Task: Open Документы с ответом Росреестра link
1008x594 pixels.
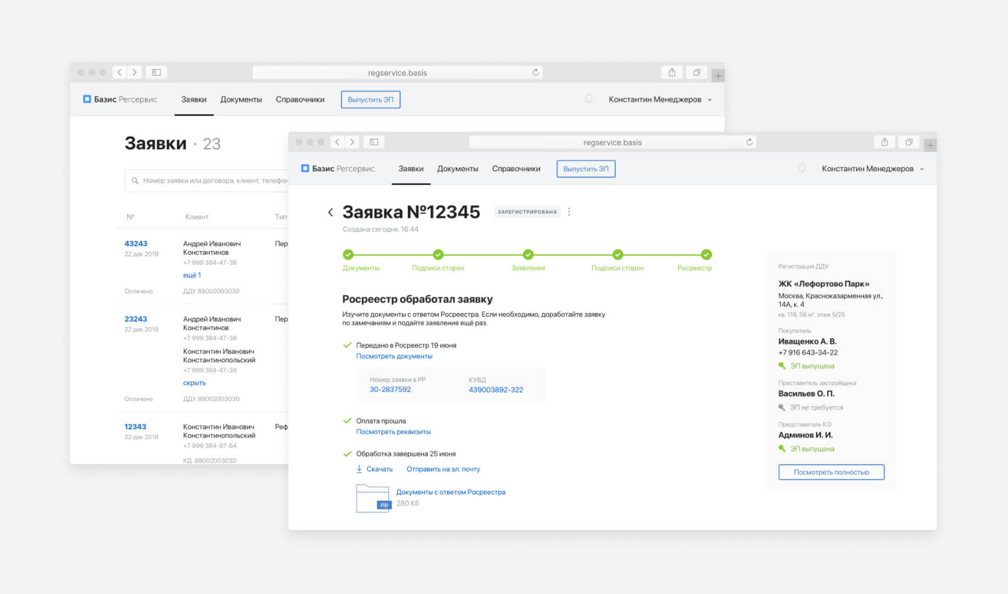Action: (451, 492)
